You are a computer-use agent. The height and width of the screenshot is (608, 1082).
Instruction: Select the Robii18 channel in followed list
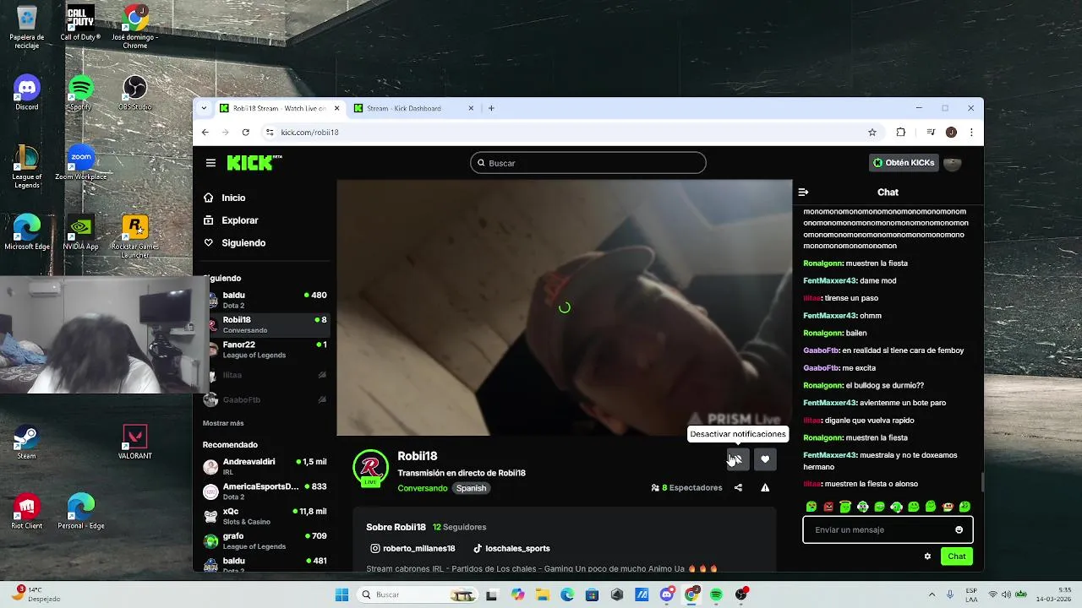pyautogui.click(x=265, y=325)
